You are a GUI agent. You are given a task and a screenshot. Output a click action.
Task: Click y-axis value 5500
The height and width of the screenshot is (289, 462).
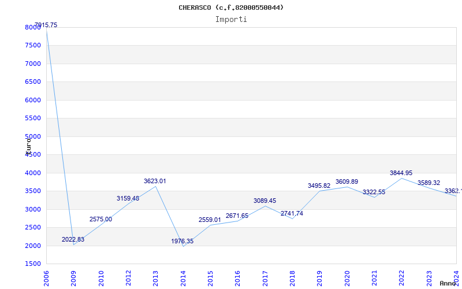click(33, 118)
